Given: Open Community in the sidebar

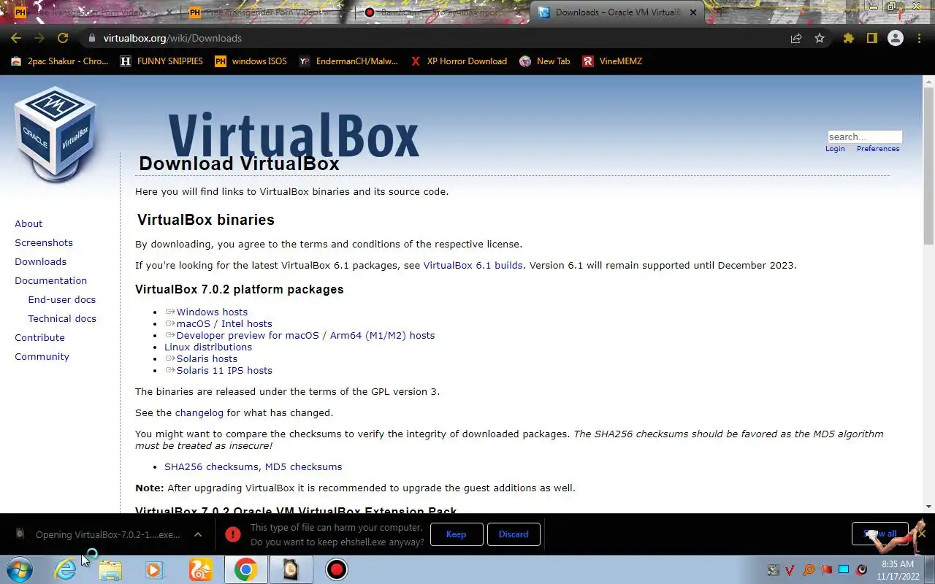Looking at the screenshot, I should coord(42,356).
